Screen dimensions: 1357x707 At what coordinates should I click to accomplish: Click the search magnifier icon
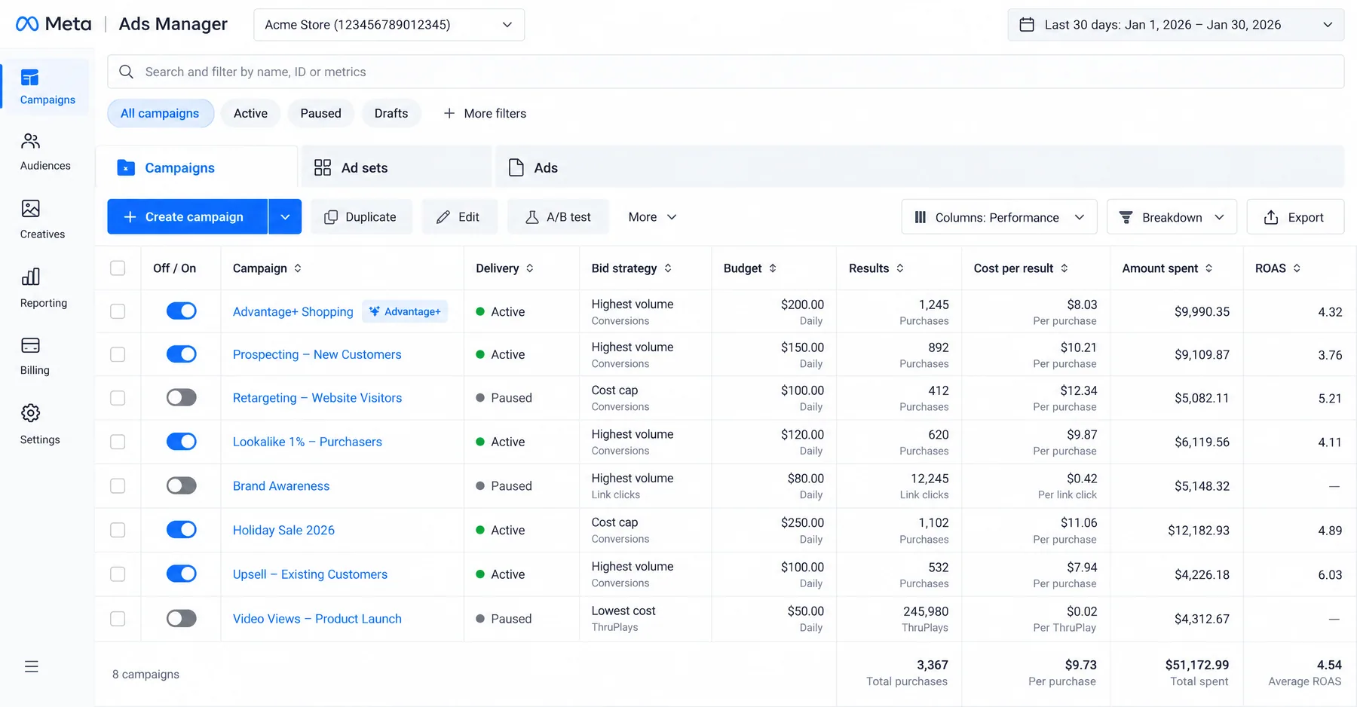coord(127,72)
